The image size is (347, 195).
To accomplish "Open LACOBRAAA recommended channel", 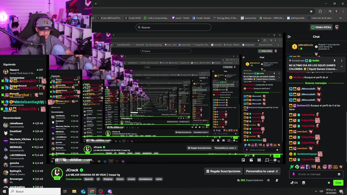I will [23, 157].
